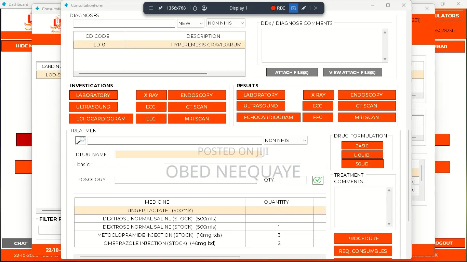Click the magnifier drug search icon
Screen dimensions: 467x262
click(80, 140)
